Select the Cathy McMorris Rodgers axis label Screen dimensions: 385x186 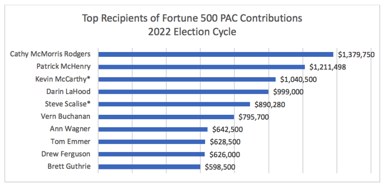point(50,54)
